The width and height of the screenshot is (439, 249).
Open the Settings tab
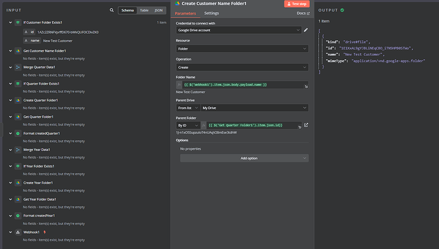click(x=211, y=13)
